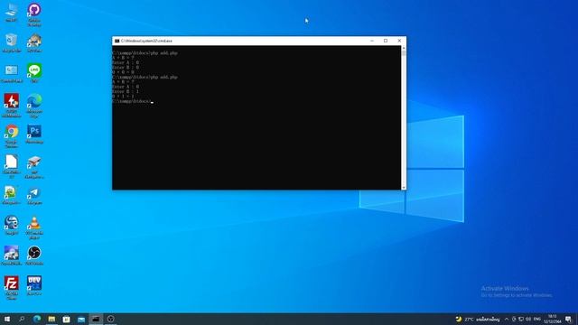Screen dimensions: 578x325
Task: Select the Dev-C++ desktop shortcut
Action: click(x=34, y=285)
